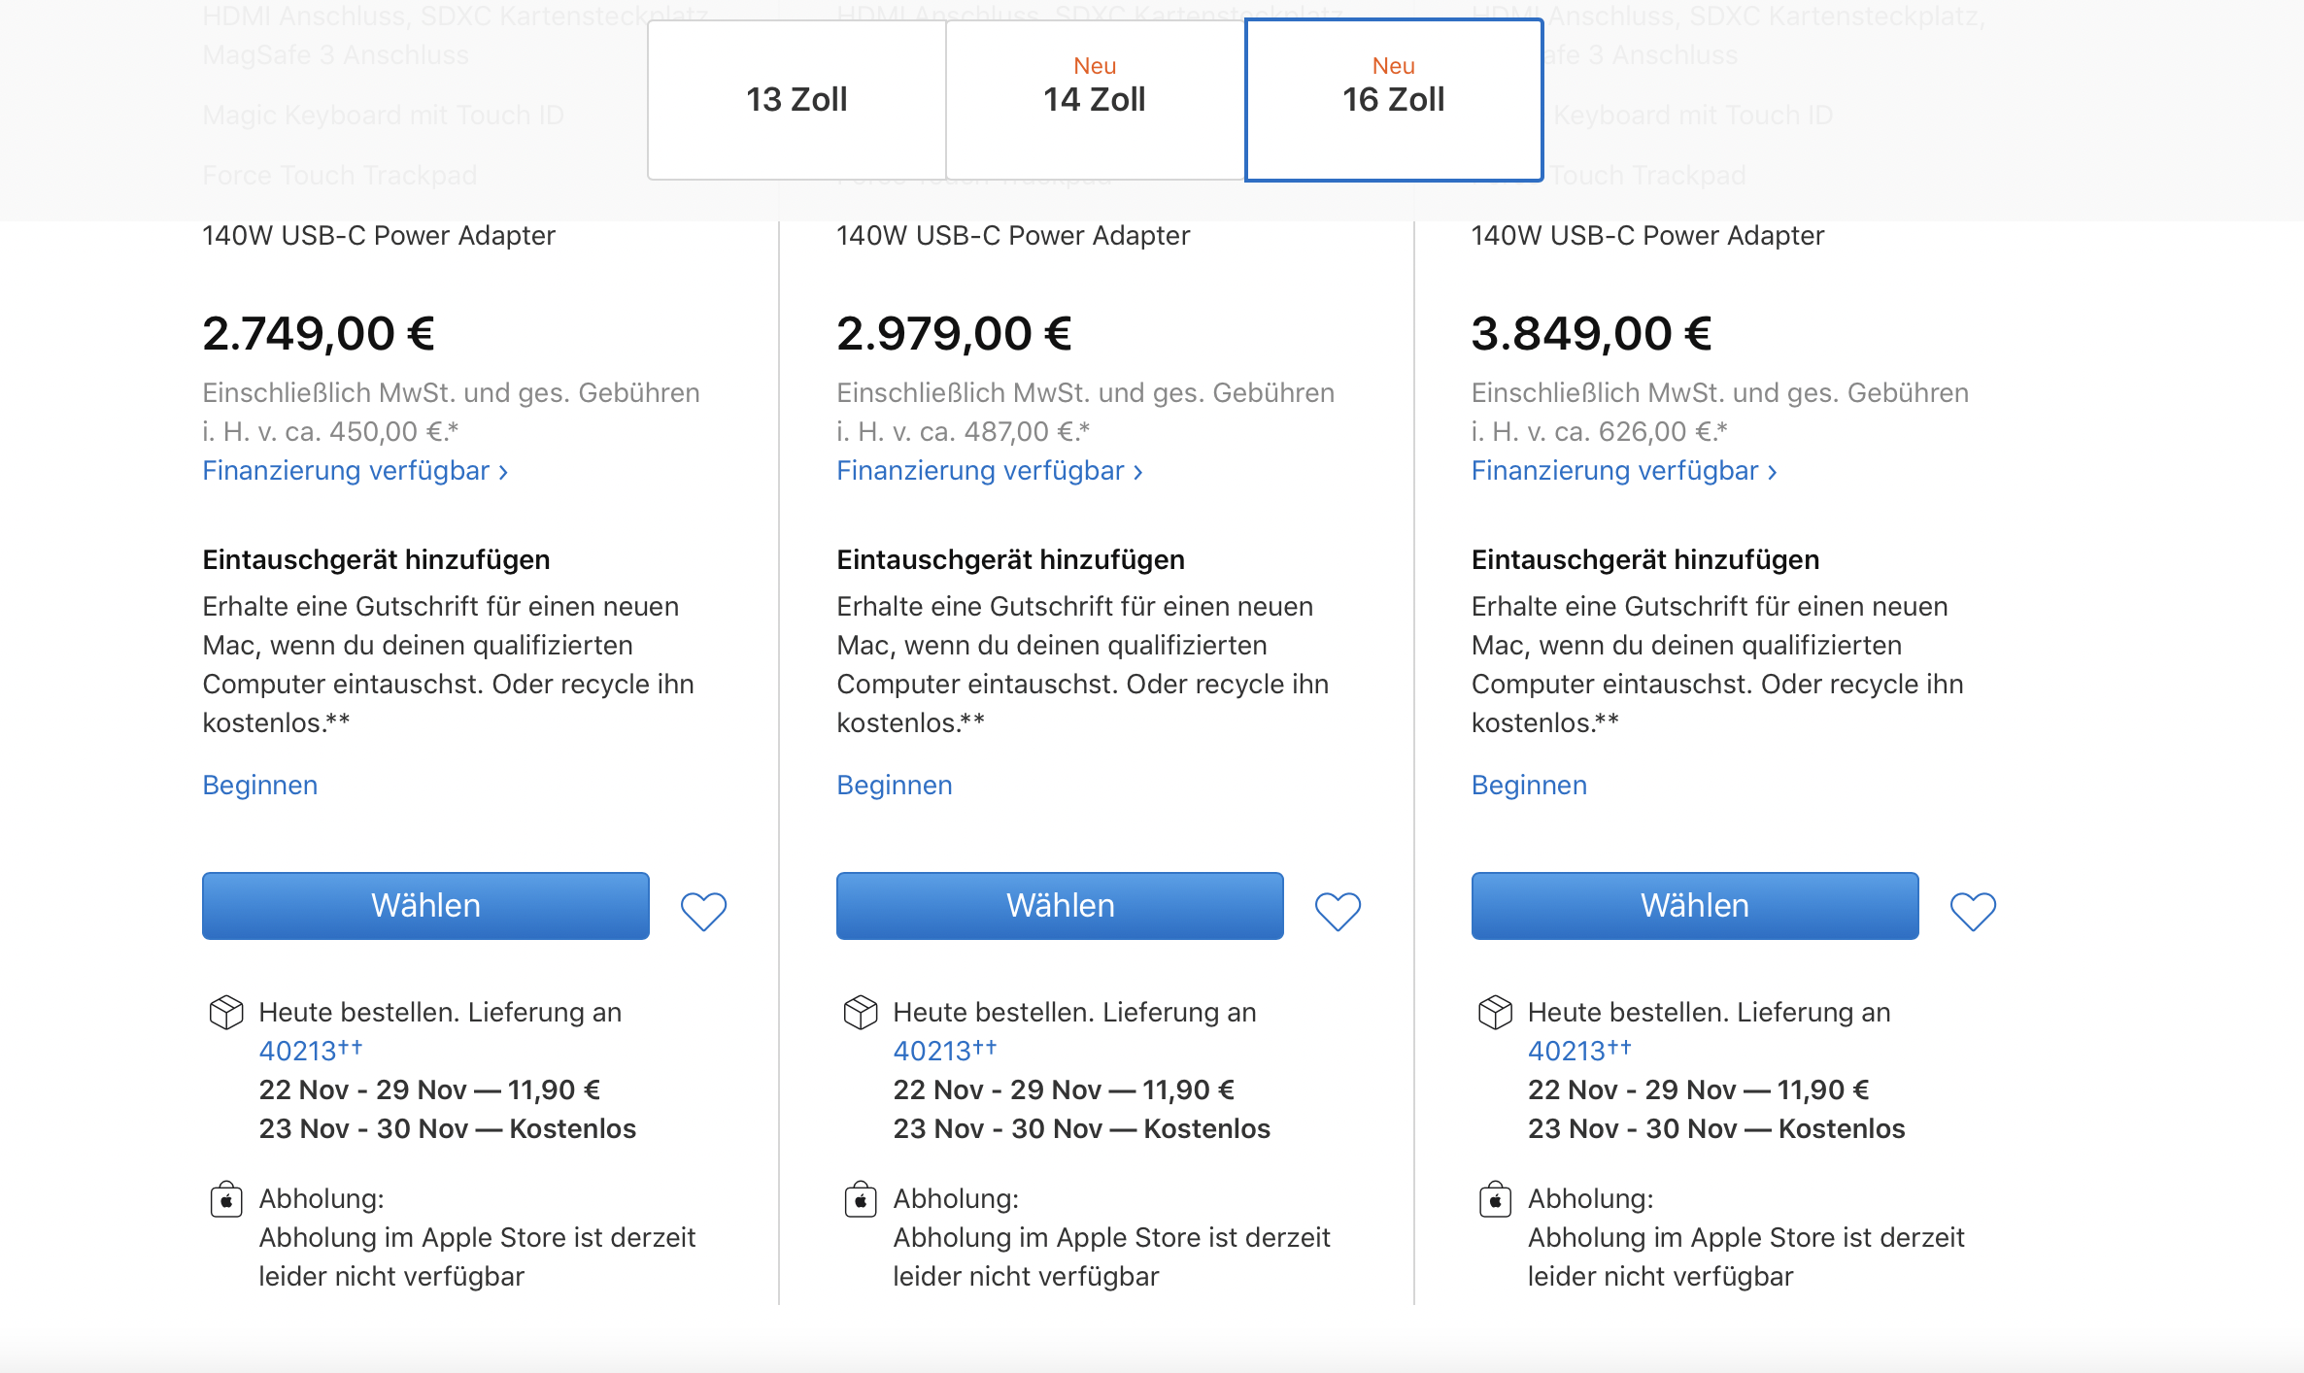Image resolution: width=2304 pixels, height=1373 pixels.
Task: Click Wählen for the 3.849,00 € MacBook
Action: (x=1695, y=905)
